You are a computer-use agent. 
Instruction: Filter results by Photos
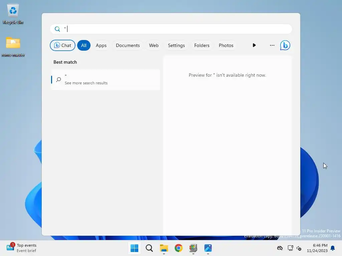tap(226, 45)
